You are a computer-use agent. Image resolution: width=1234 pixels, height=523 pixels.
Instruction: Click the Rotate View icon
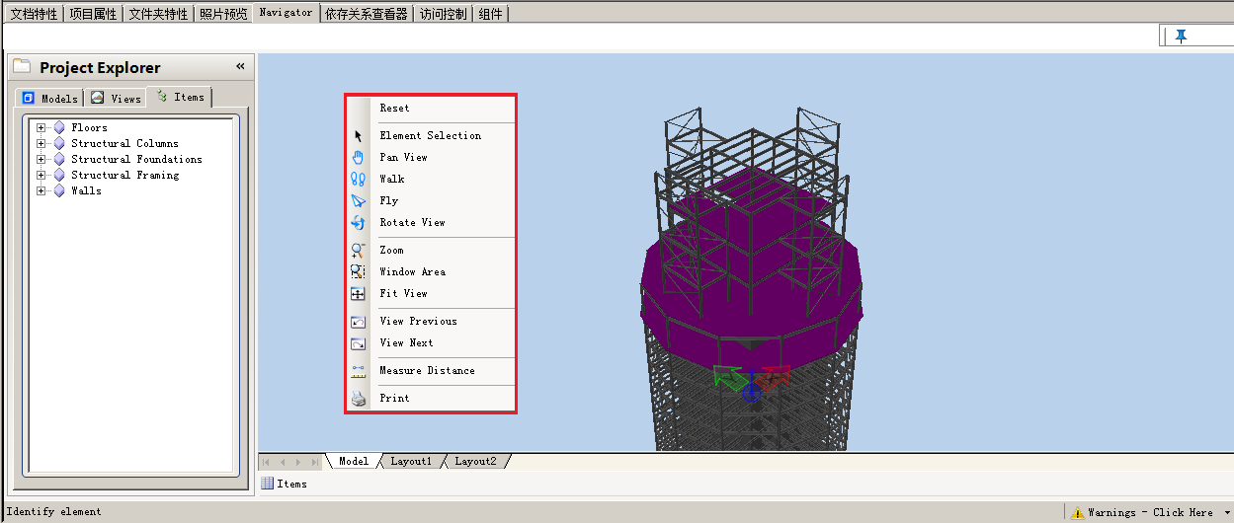pyautogui.click(x=359, y=223)
